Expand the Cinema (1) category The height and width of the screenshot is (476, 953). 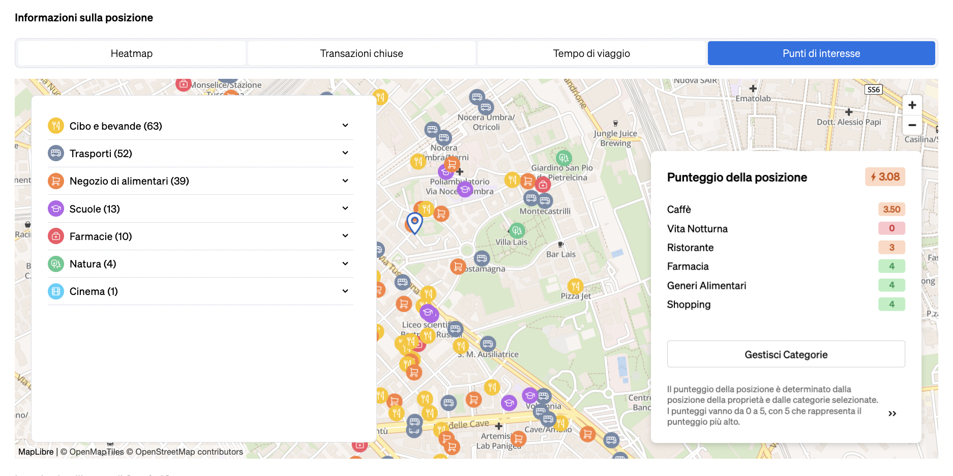345,291
